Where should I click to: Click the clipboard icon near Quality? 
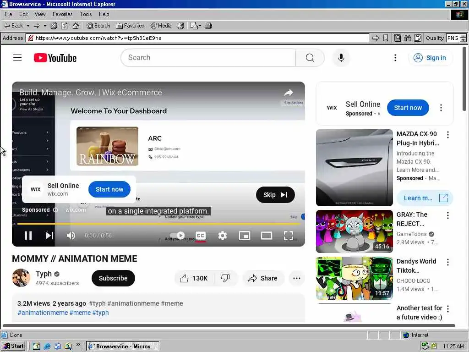418,38
